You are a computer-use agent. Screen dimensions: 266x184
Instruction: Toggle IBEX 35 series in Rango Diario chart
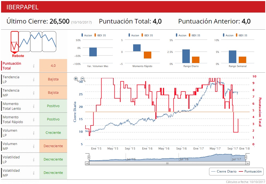pos(194,35)
